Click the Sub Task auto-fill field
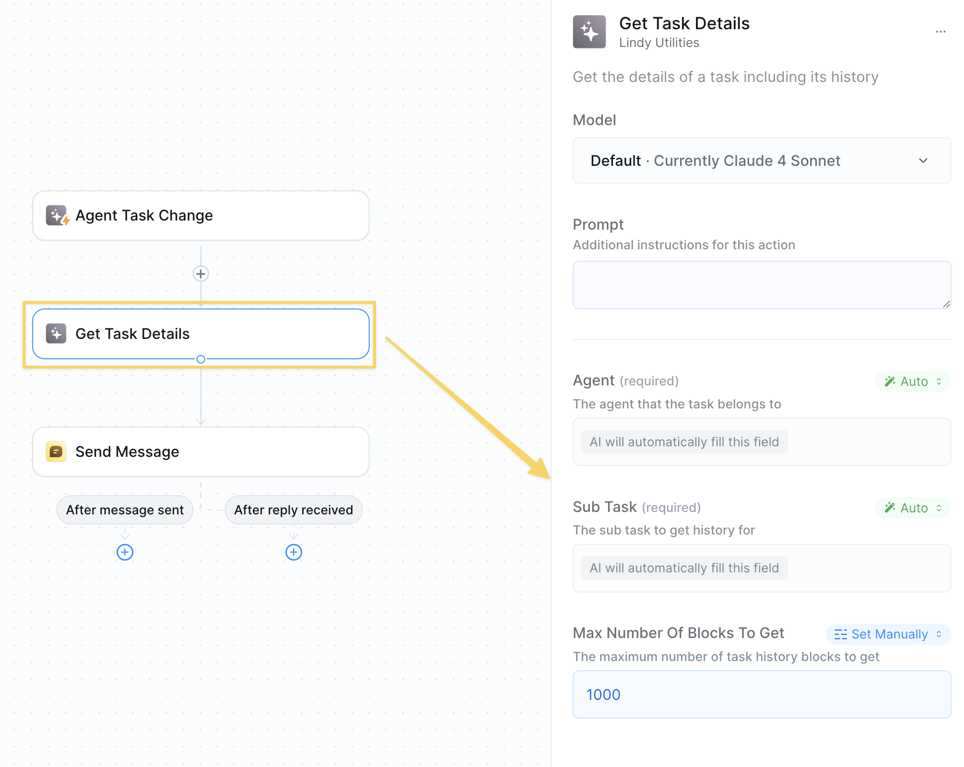The image size is (964, 767). pyautogui.click(x=762, y=568)
